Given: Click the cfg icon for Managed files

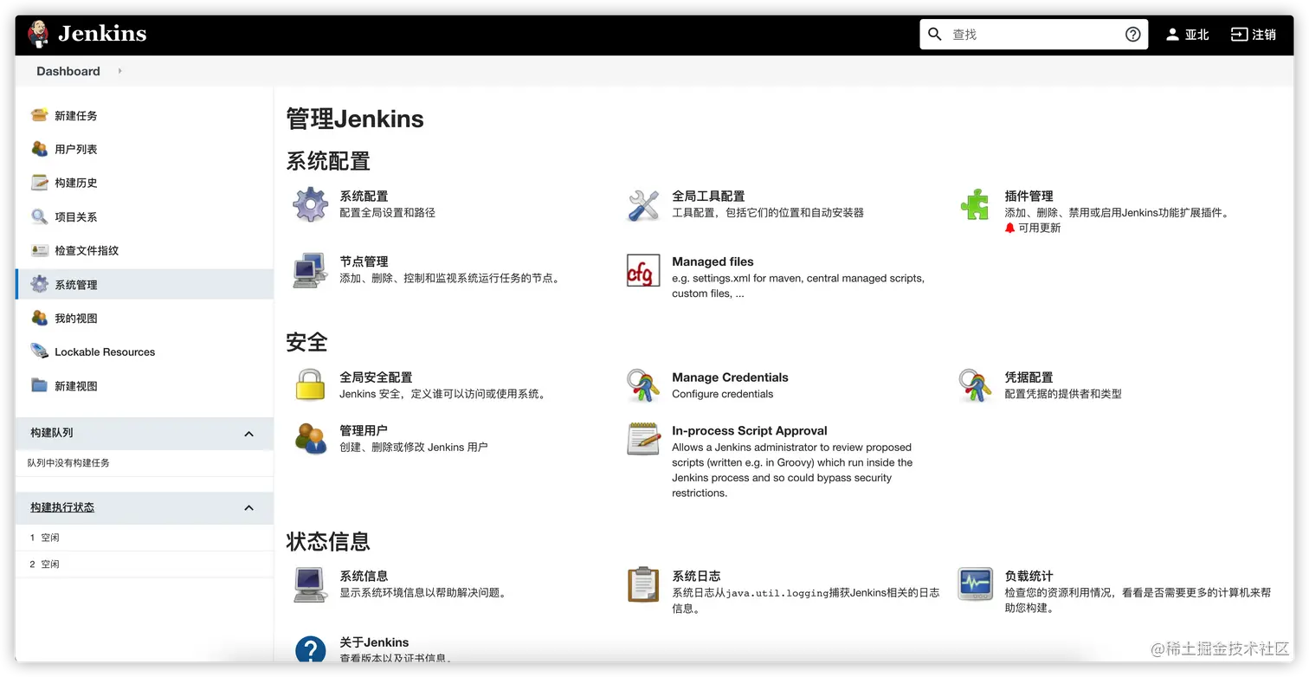Looking at the screenshot, I should (643, 271).
